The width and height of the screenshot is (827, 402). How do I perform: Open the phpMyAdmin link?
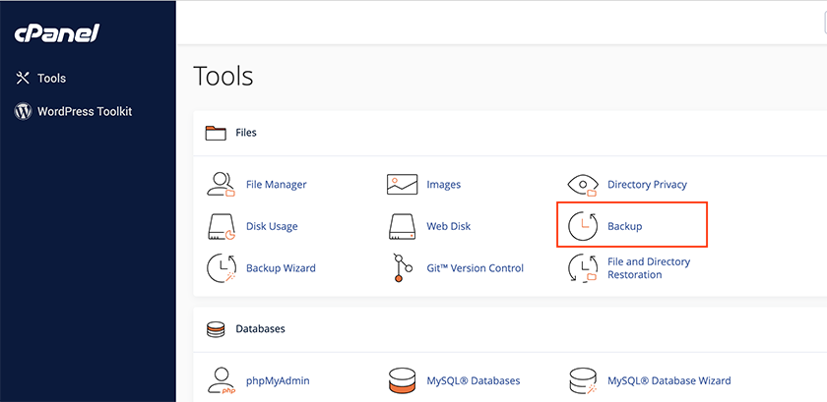coord(278,381)
